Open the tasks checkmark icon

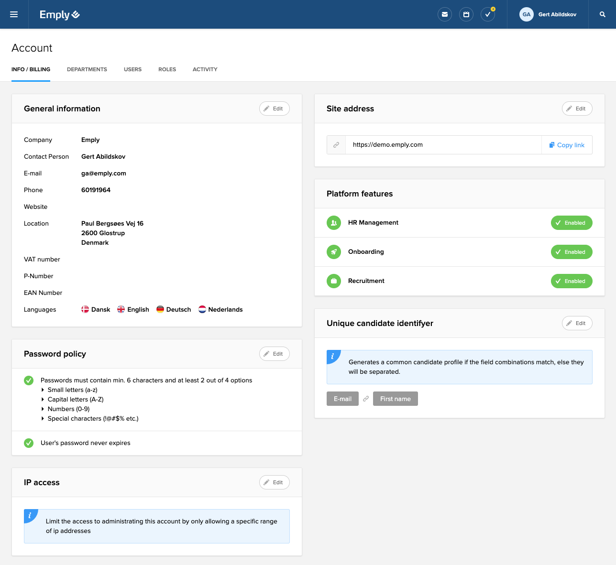(x=488, y=14)
